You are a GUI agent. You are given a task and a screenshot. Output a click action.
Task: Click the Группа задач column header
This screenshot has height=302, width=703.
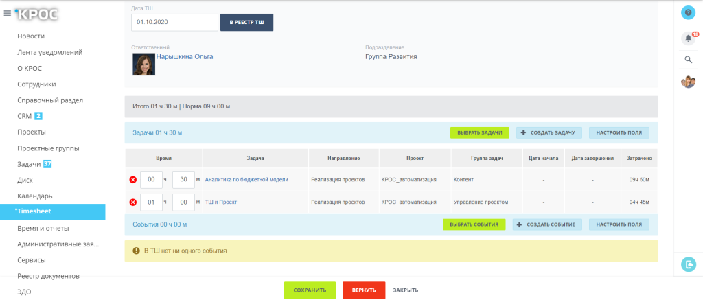click(487, 159)
